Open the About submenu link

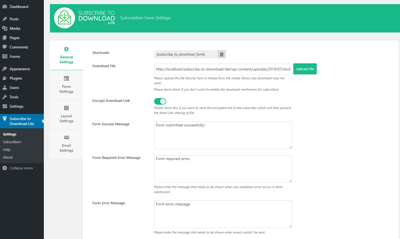[8, 157]
